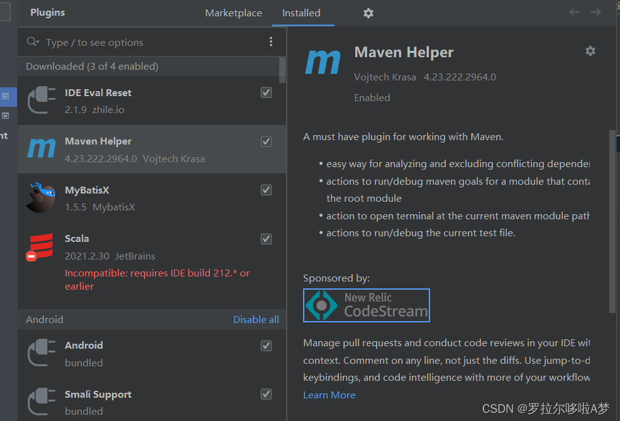Click the Maven Helper logo in the list
Viewport: 620px width, 421px height.
tap(42, 148)
